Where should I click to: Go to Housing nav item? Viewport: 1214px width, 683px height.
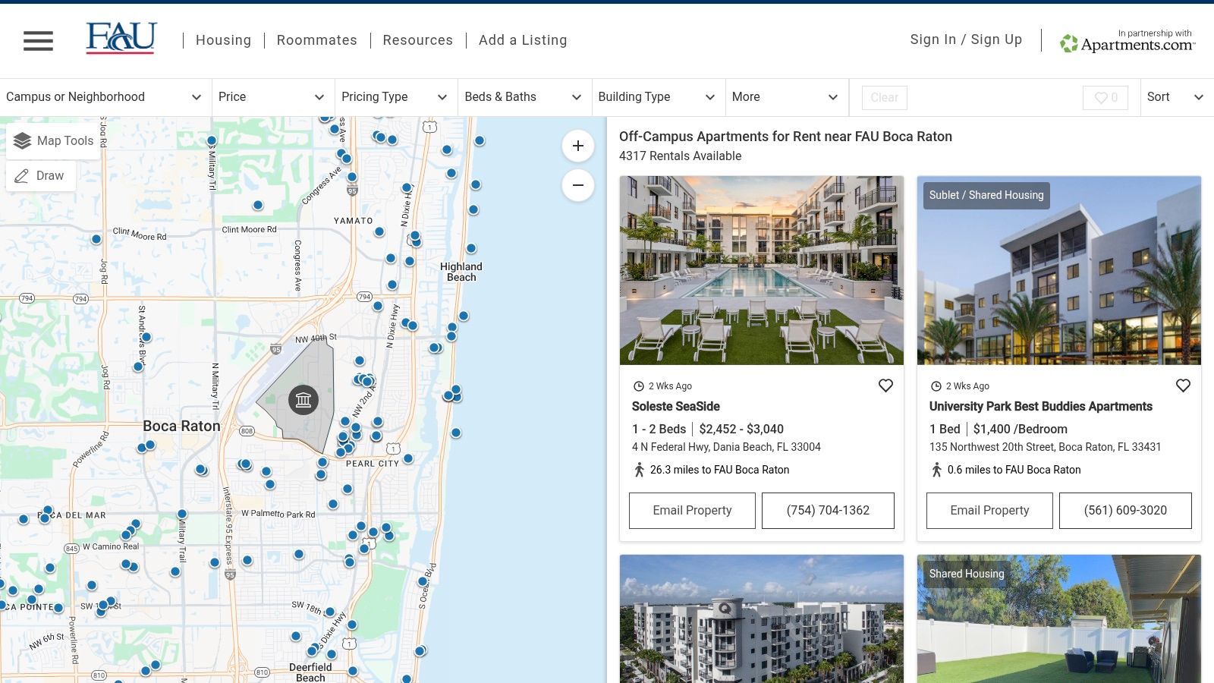[223, 40]
